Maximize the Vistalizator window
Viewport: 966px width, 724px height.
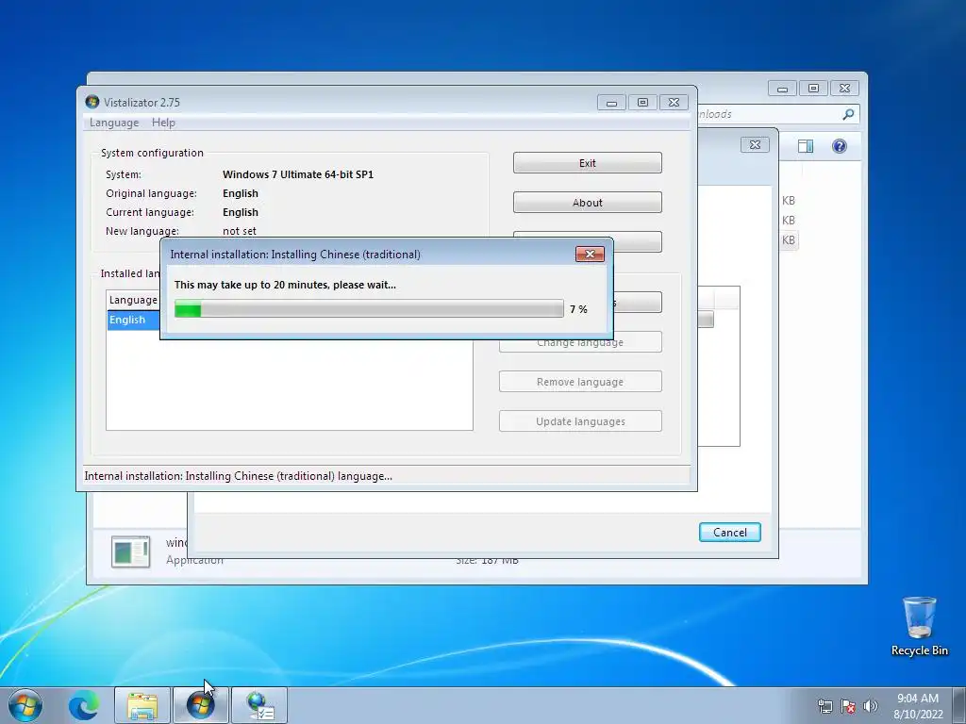coord(642,102)
